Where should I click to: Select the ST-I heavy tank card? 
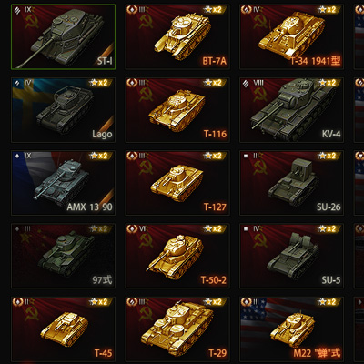[63, 37]
